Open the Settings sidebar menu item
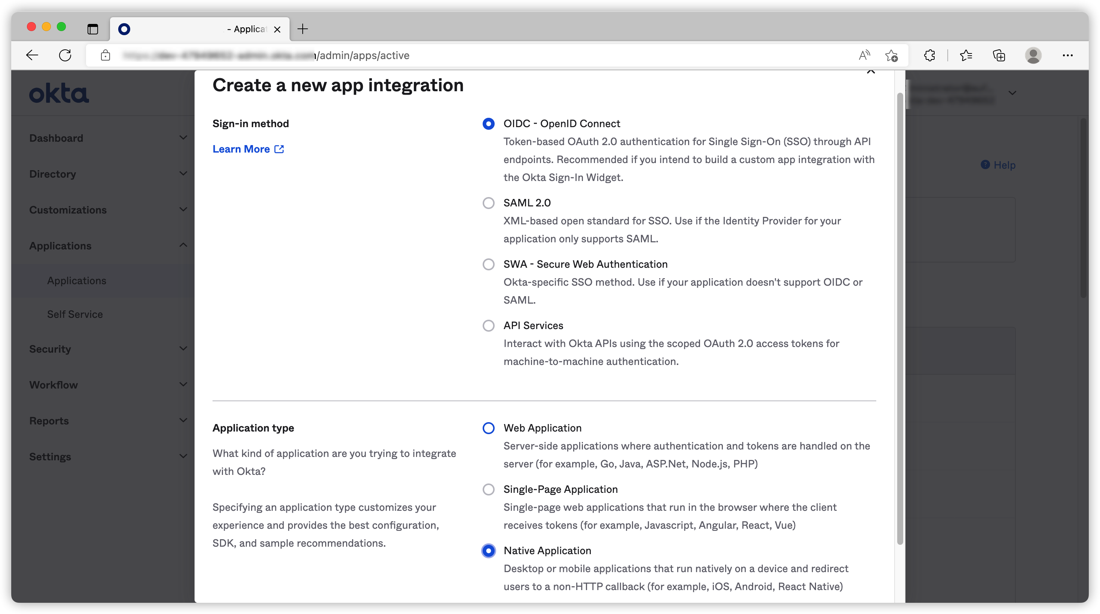This screenshot has width=1100, height=614. point(50,457)
